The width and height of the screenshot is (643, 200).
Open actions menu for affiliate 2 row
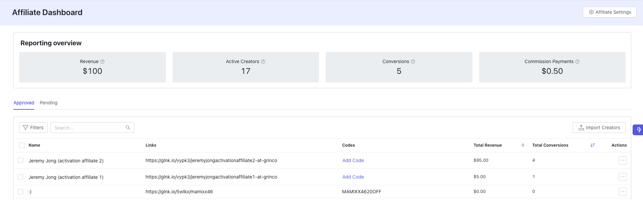(x=623, y=160)
